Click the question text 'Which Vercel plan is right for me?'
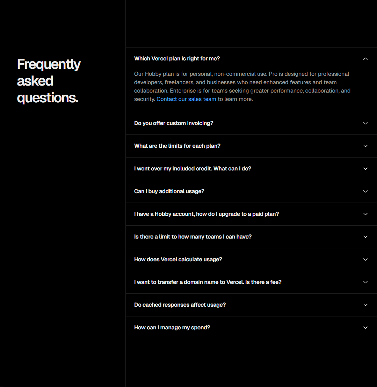377x387 pixels. click(177, 59)
